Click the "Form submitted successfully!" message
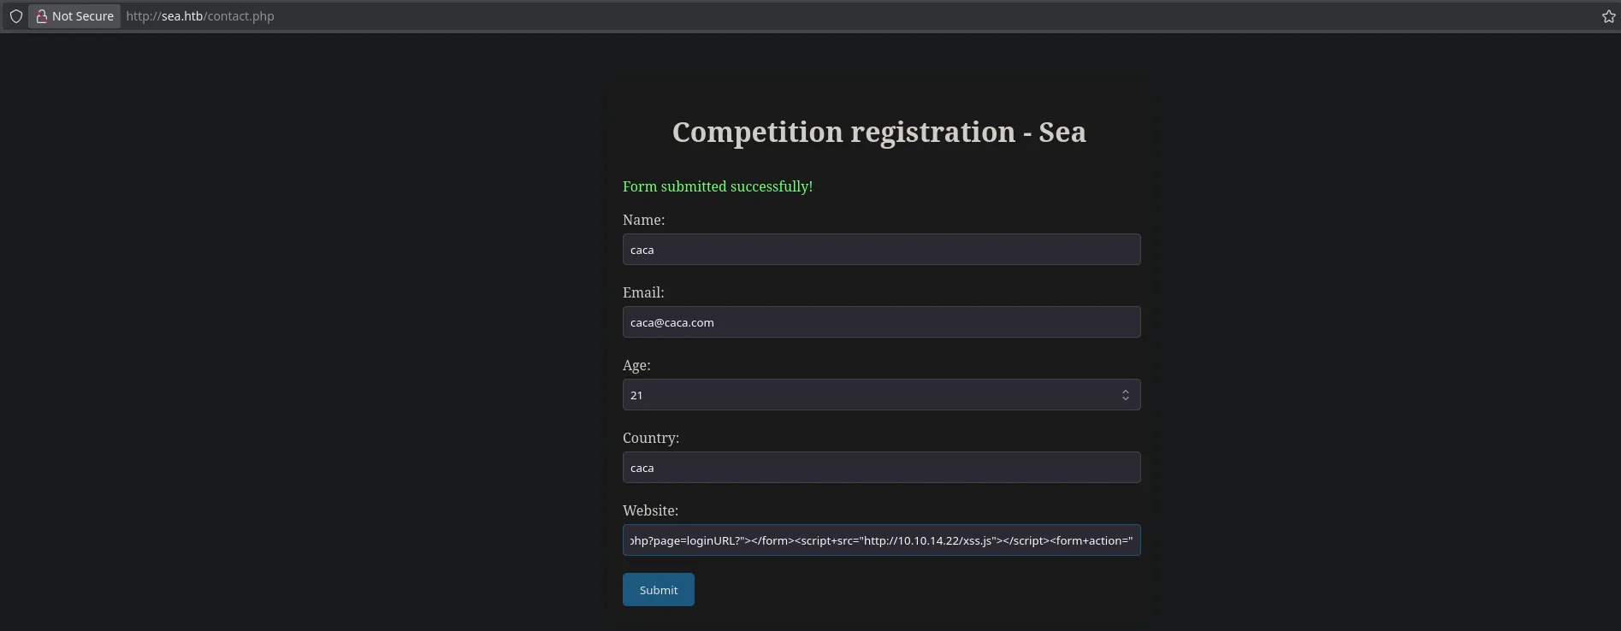 (x=717, y=186)
